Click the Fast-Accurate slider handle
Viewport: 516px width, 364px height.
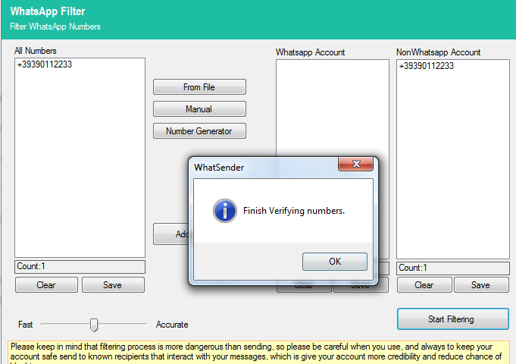[94, 325]
